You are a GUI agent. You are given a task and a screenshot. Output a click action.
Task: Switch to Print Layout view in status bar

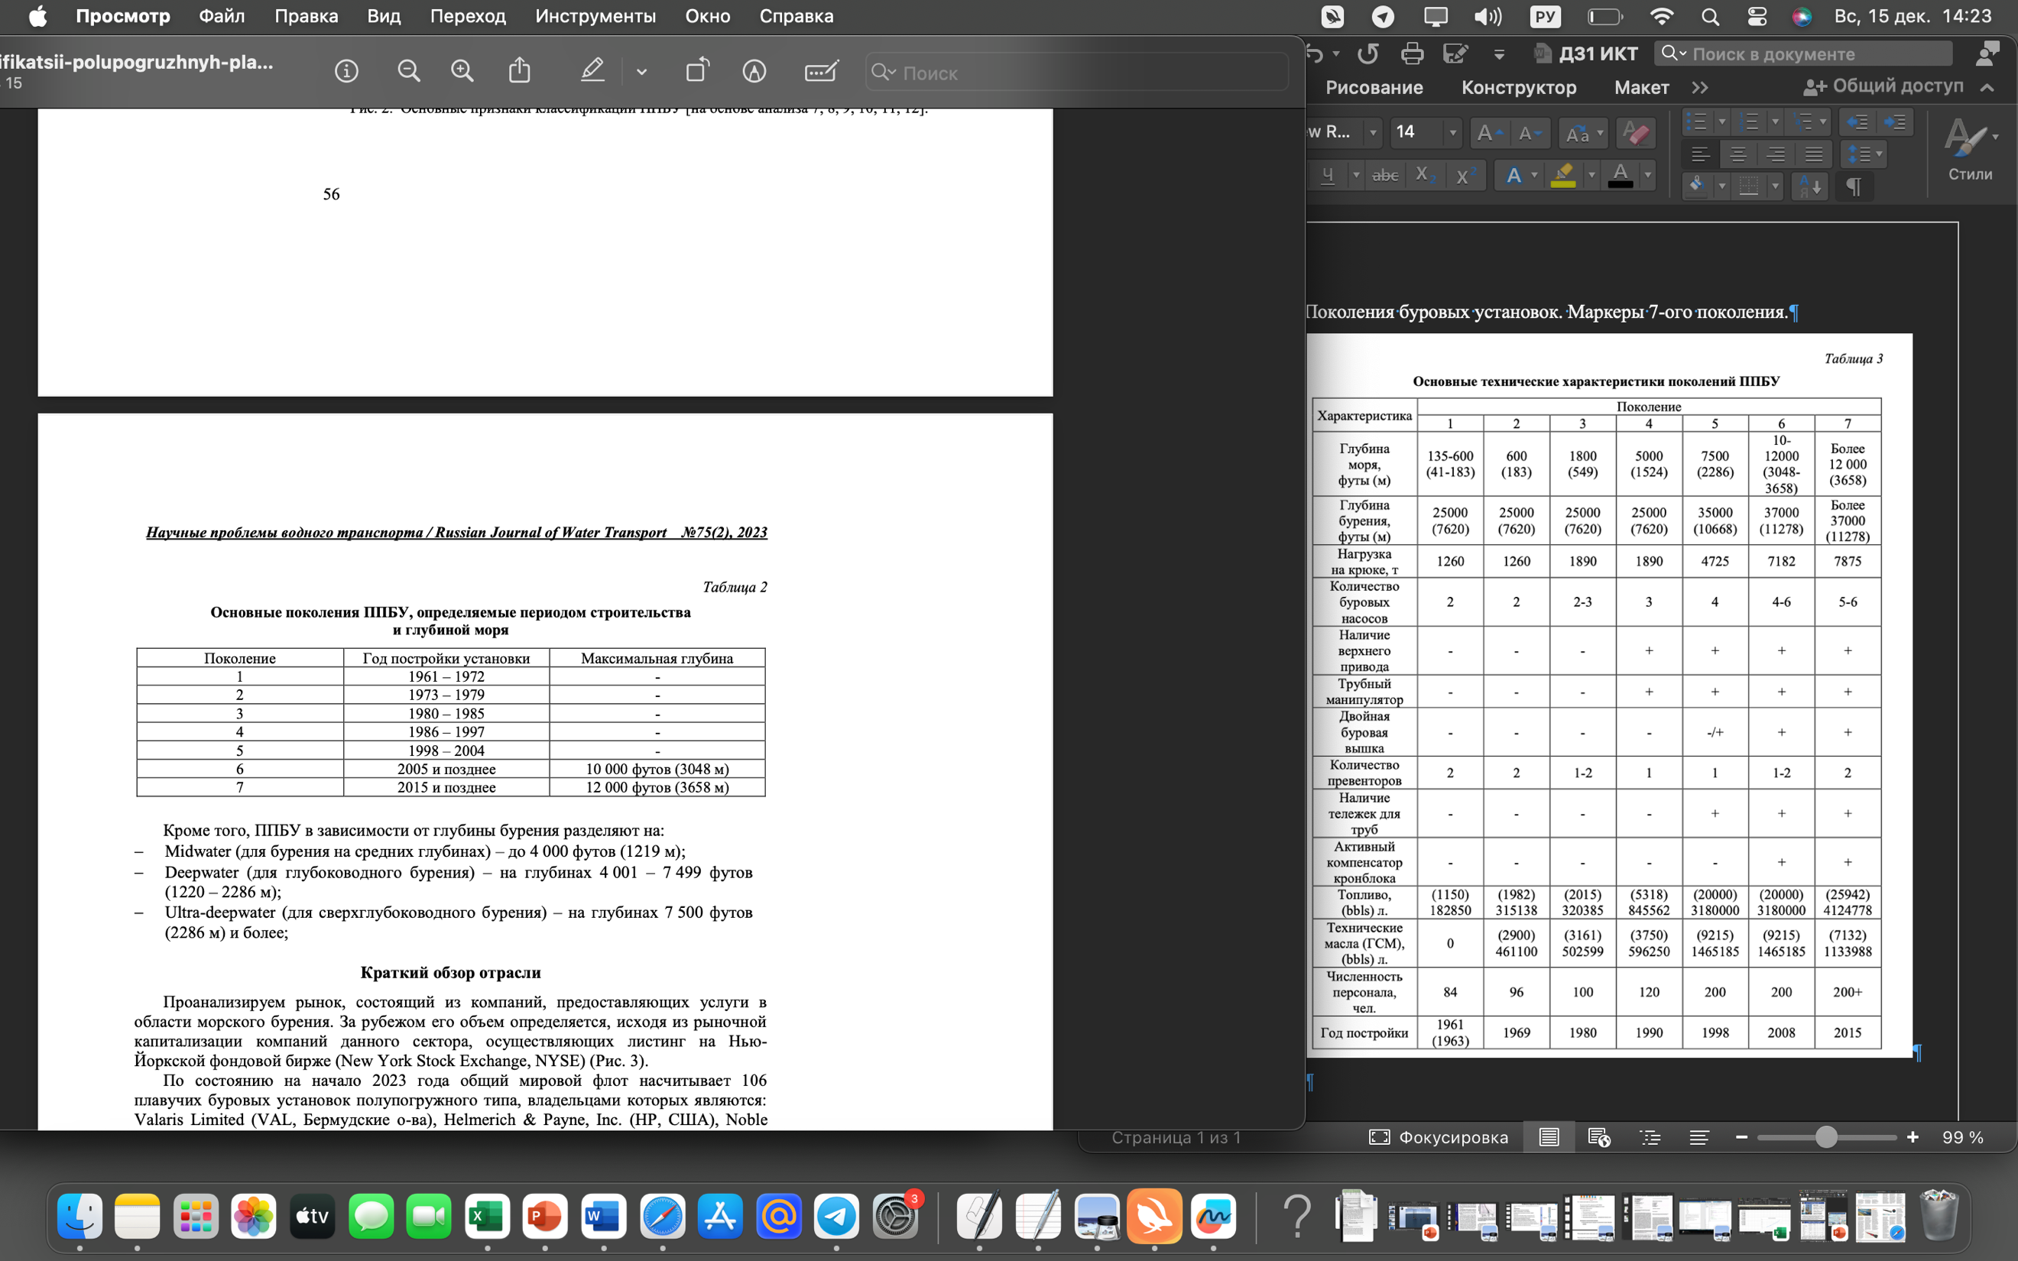(1549, 1136)
